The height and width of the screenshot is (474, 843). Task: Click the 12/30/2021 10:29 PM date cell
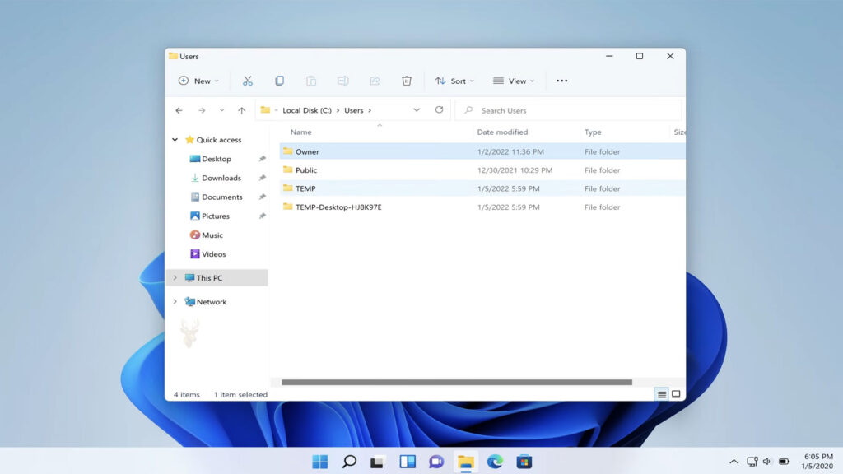click(x=515, y=170)
